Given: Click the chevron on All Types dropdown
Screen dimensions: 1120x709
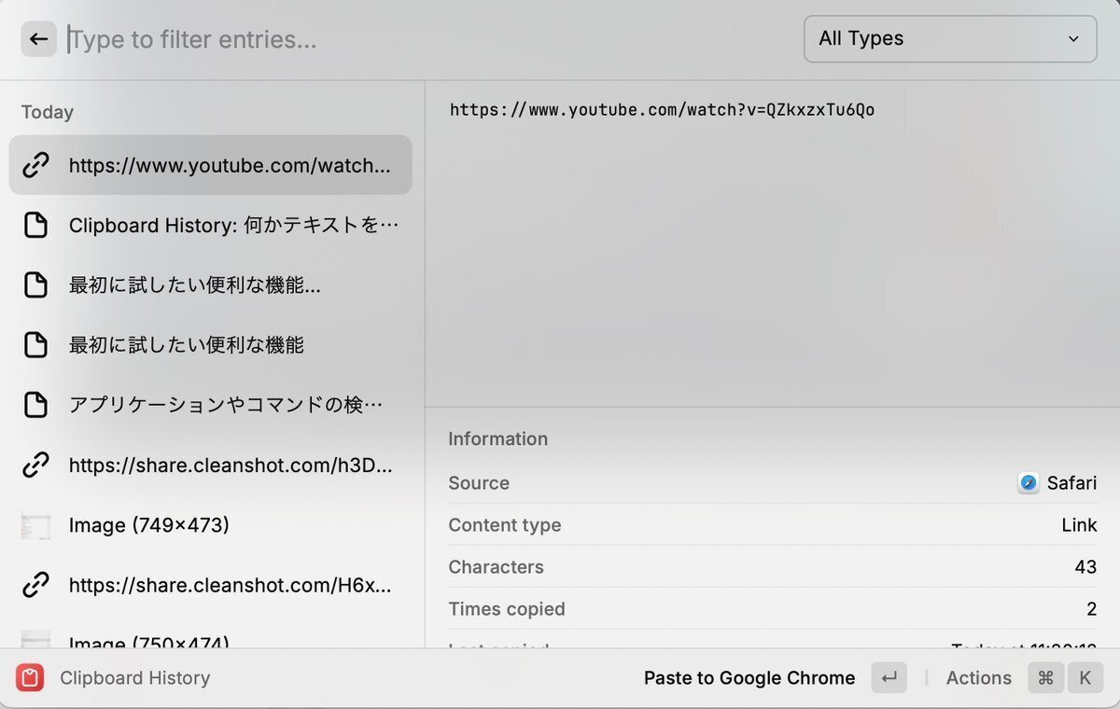Looking at the screenshot, I should pyautogui.click(x=1073, y=39).
